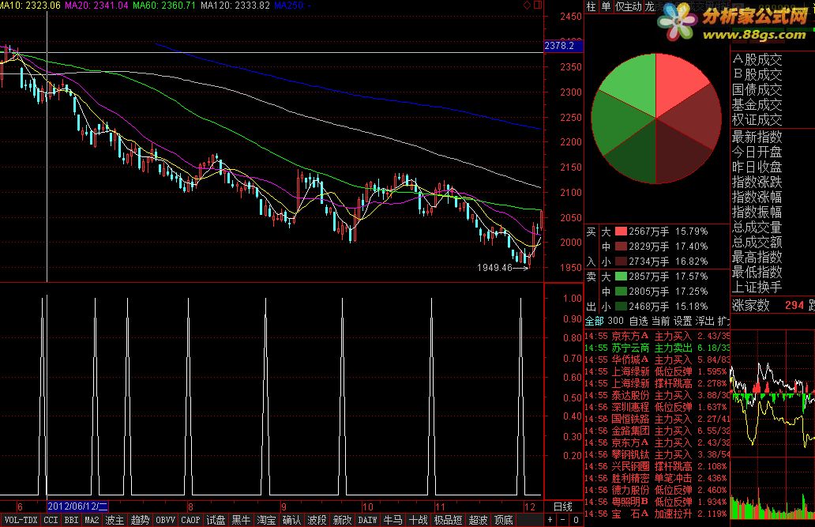Select the 超波 indicator tab

pos(479,520)
